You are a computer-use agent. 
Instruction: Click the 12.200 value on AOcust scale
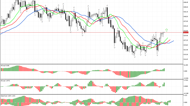(186, 65)
